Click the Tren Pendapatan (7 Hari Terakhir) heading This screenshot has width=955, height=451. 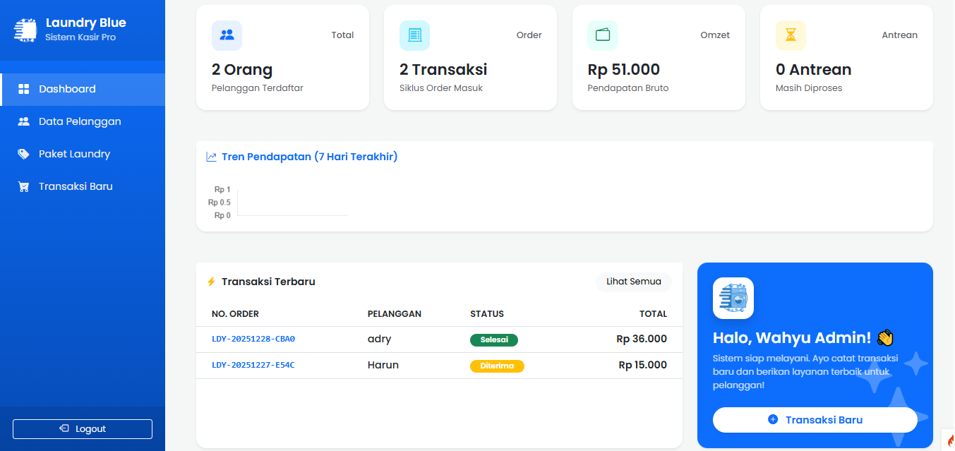pyautogui.click(x=310, y=157)
